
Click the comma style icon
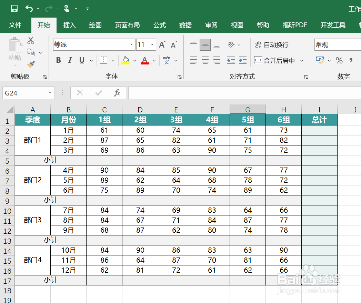(x=352, y=60)
